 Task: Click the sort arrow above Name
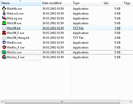pyautogui.click(x=20, y=1)
